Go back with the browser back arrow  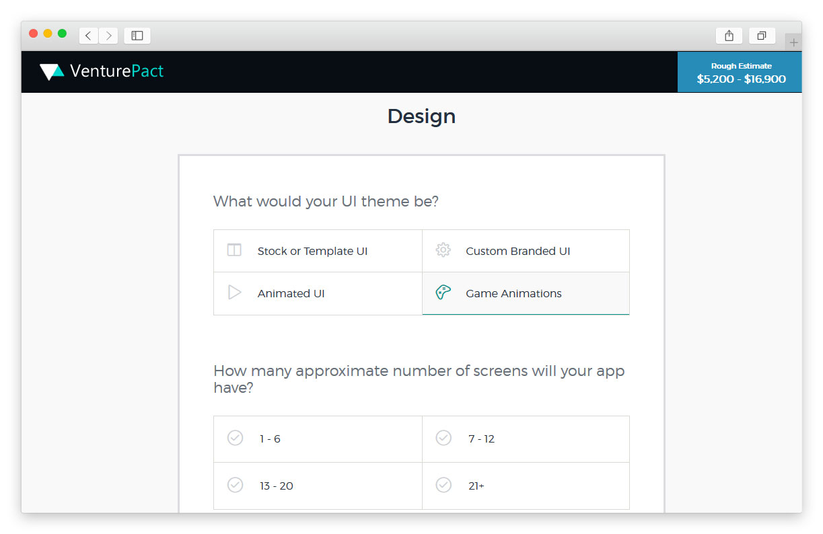[x=88, y=36]
